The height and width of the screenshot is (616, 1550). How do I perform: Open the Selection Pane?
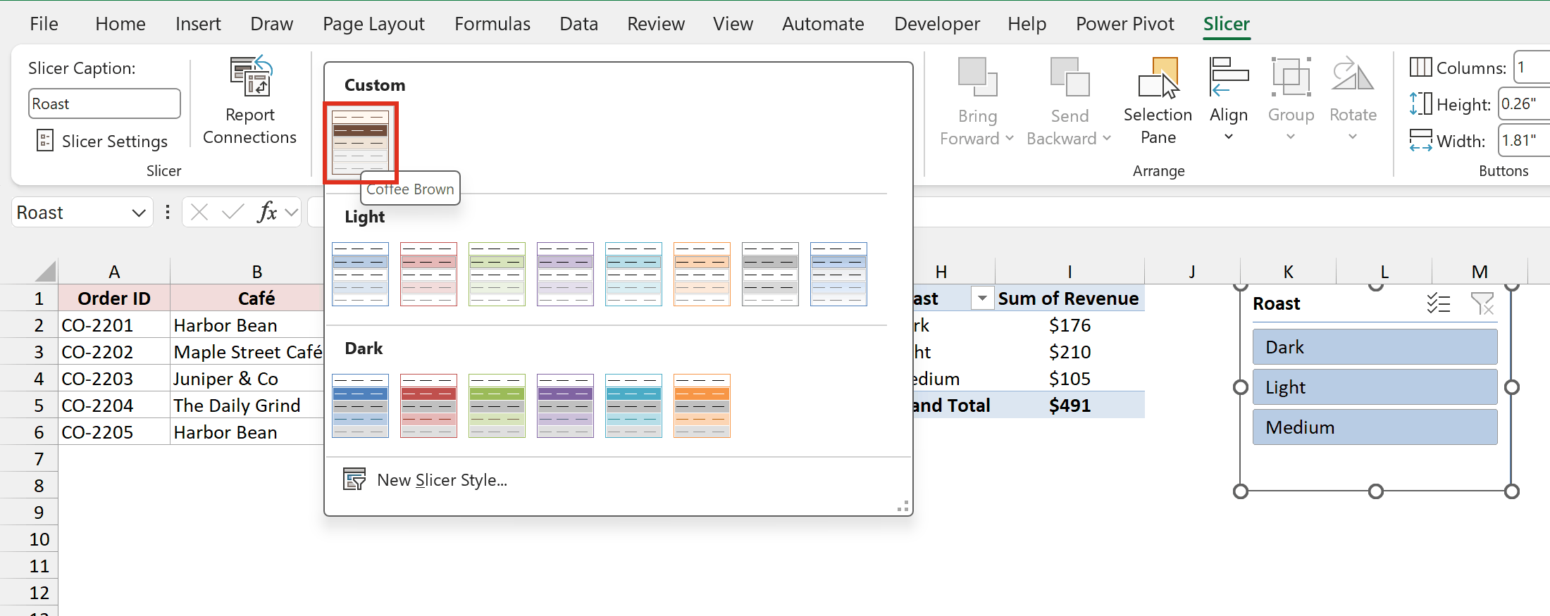tap(1158, 101)
